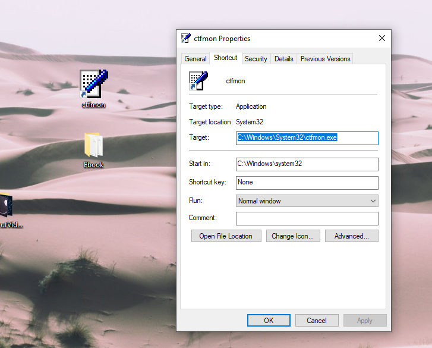Click the Application target type value
This screenshot has width=432, height=348.
coord(251,106)
